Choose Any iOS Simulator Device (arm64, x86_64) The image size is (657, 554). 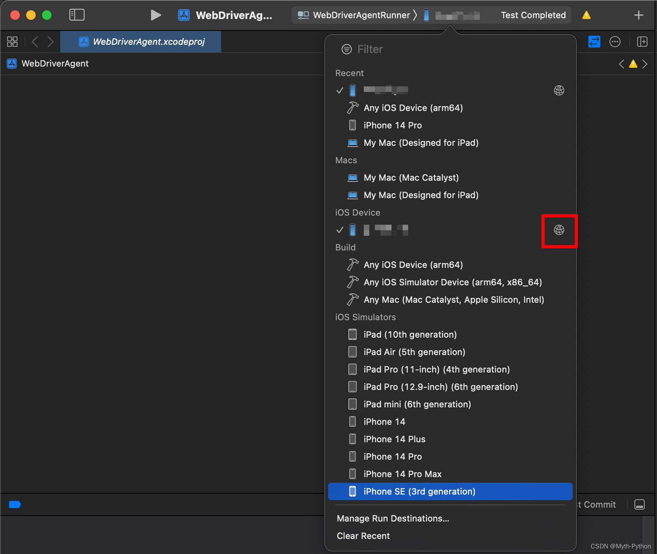450,282
